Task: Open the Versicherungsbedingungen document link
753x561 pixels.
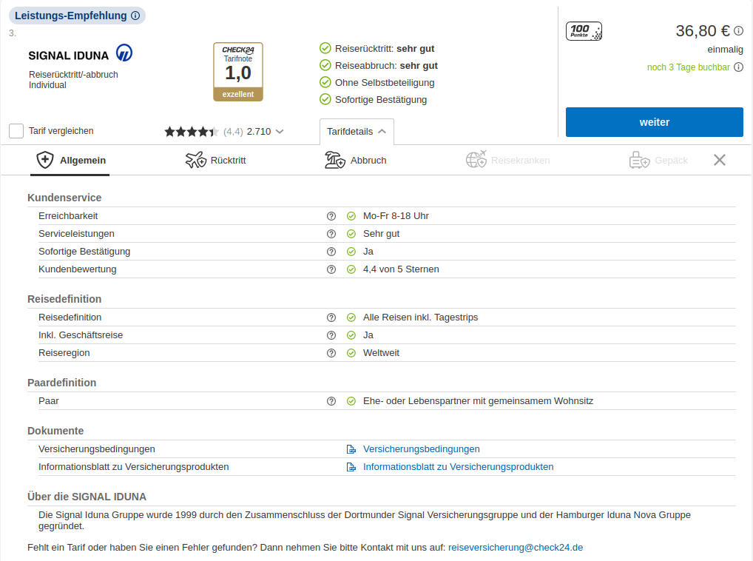Action: (x=421, y=449)
